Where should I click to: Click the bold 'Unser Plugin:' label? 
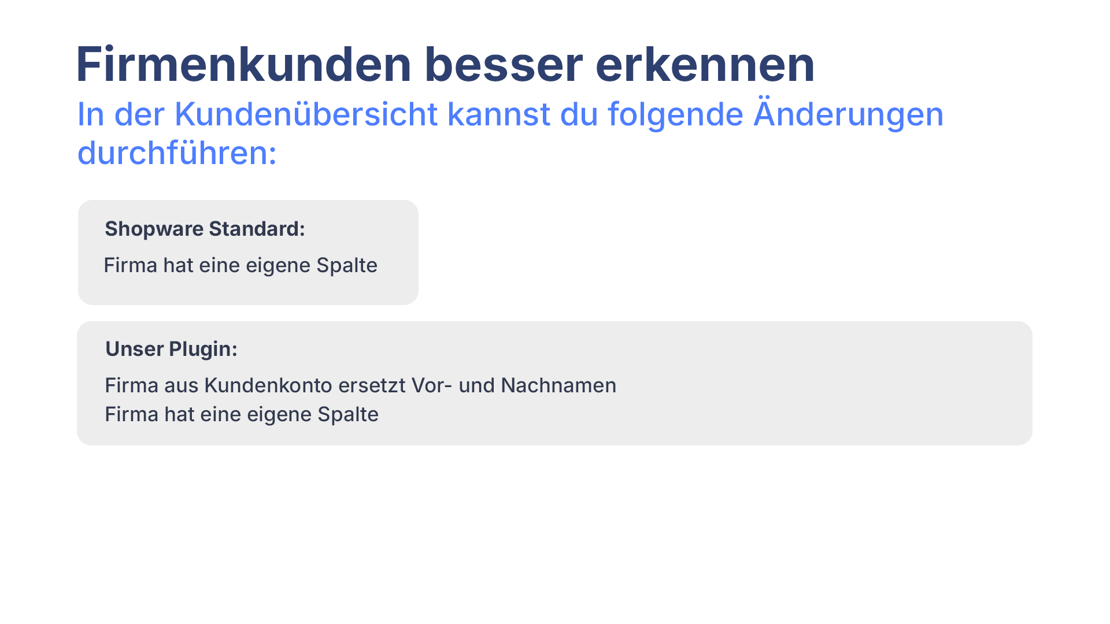[x=172, y=348]
